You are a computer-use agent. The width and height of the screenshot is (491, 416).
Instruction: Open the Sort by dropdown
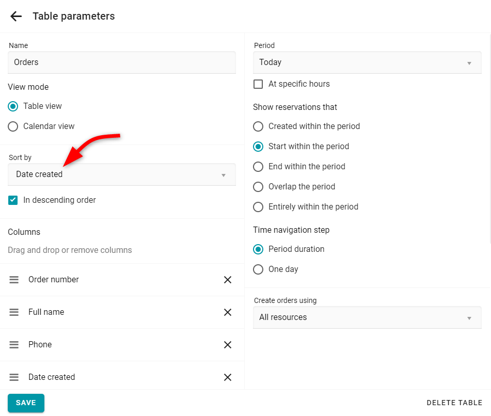[x=121, y=174]
